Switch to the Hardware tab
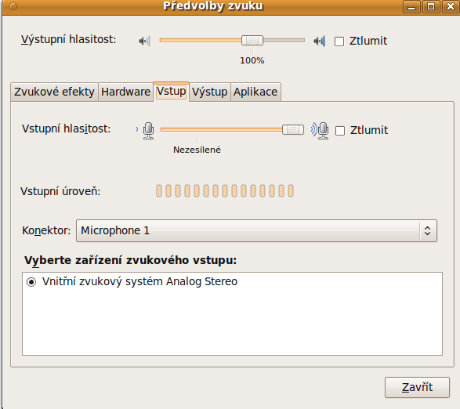 [126, 92]
